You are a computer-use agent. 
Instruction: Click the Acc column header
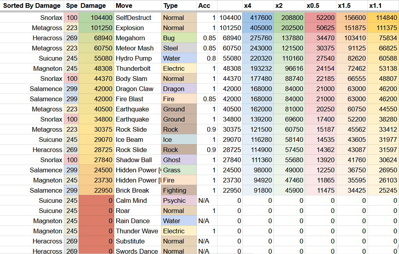(x=207, y=5)
